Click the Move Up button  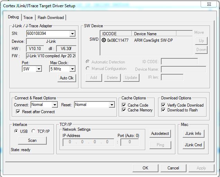201,41
